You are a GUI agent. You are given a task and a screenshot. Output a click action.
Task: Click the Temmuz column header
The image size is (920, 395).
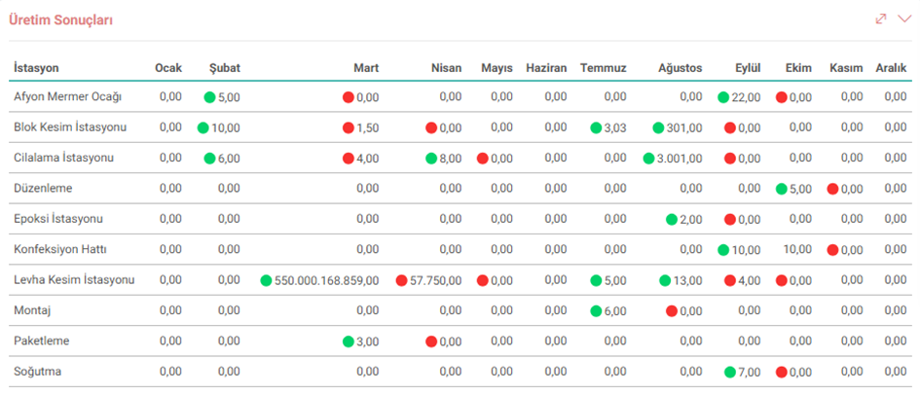604,68
